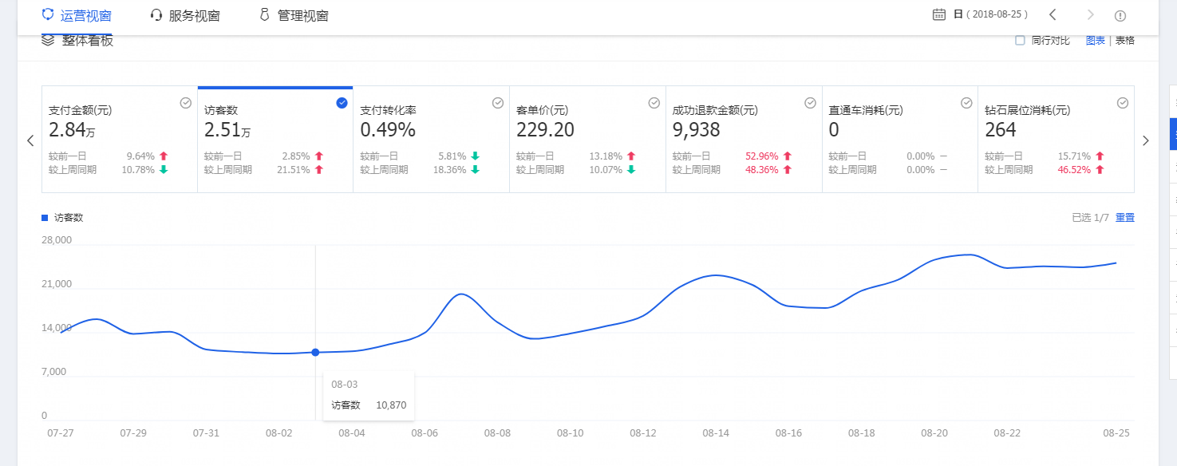
Task: Switch to 表格 table view
Action: [x=1124, y=41]
